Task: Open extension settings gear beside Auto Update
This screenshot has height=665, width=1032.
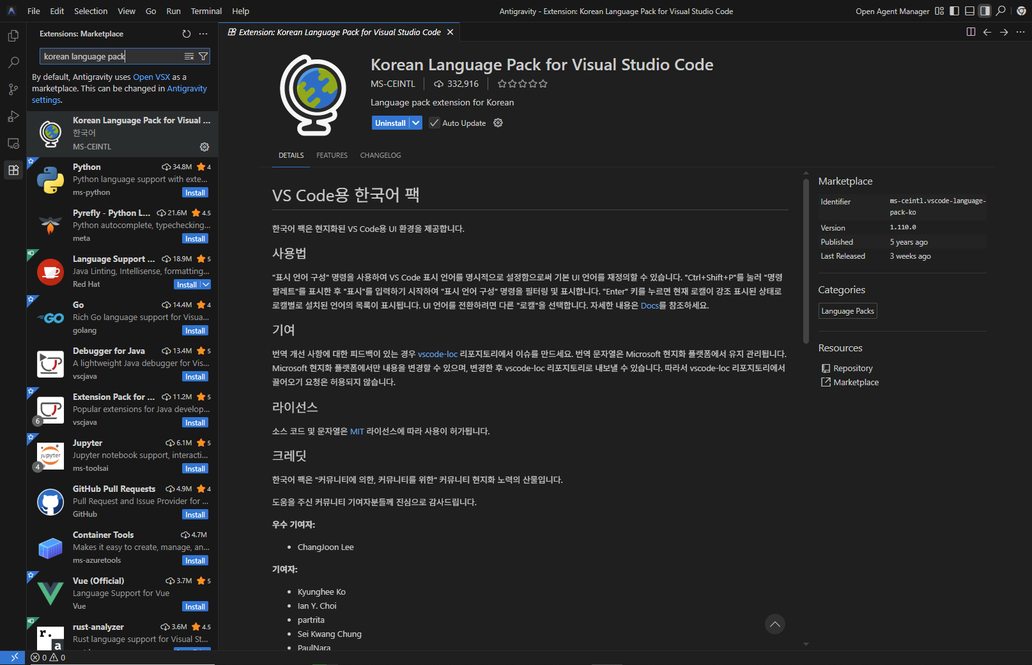Action: (x=498, y=123)
